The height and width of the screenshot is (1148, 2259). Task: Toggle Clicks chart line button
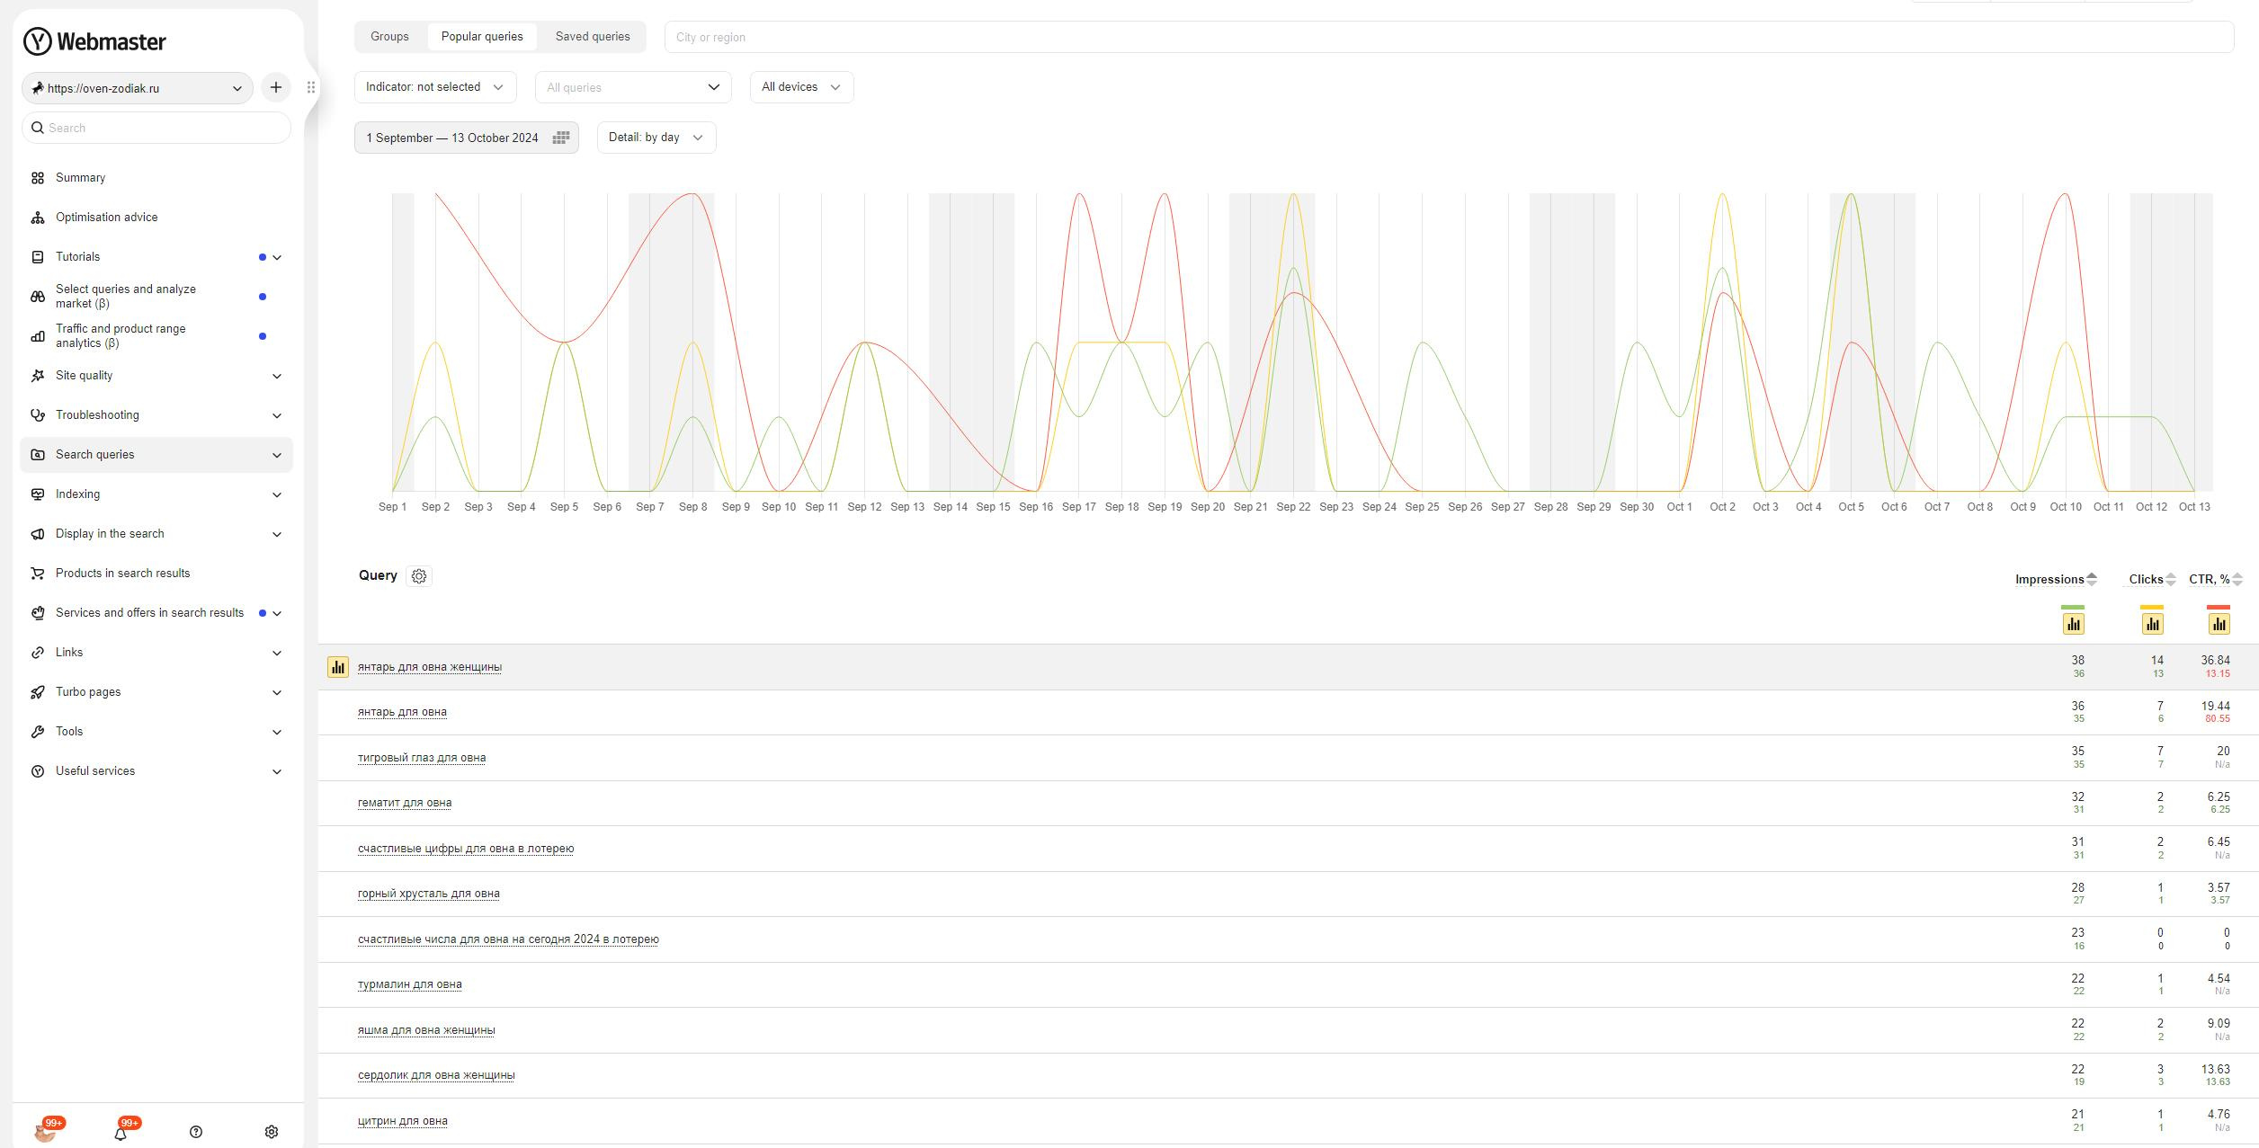(2152, 623)
